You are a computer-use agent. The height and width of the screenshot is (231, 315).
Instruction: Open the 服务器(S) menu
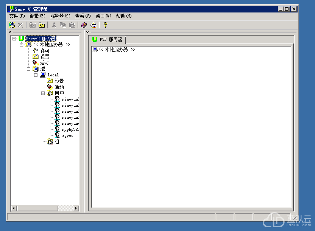(60, 16)
